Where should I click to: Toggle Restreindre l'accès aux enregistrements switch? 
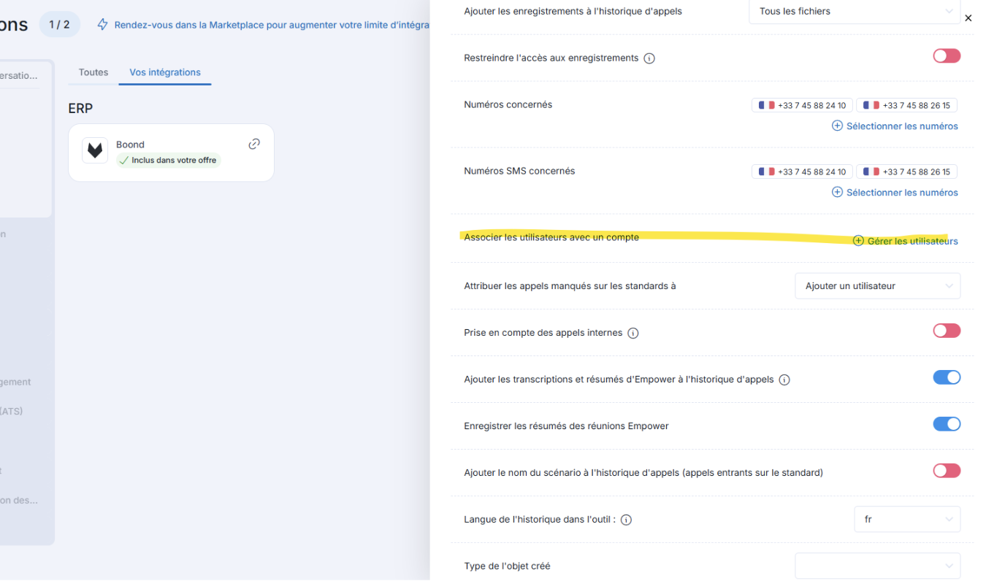947,56
